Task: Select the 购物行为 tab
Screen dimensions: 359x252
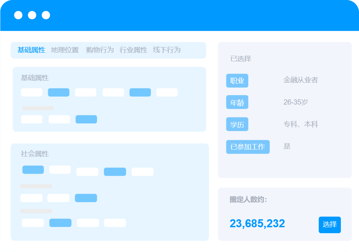Action: (100, 50)
